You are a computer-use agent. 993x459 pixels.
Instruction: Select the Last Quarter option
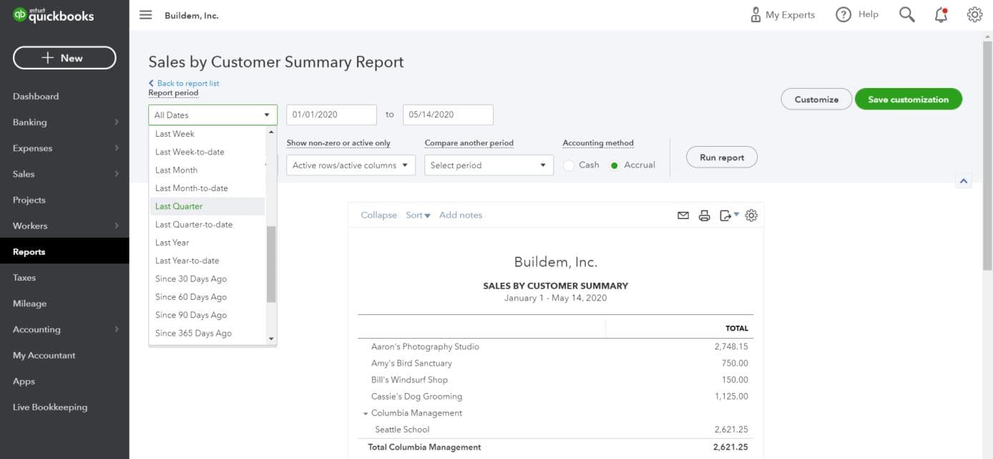point(207,206)
